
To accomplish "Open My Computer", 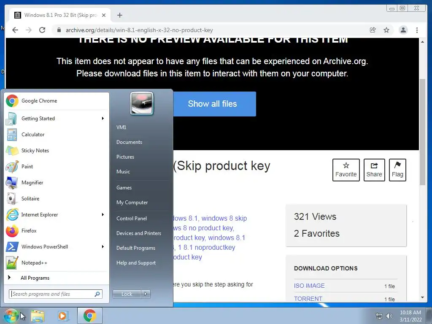I will coord(132,202).
